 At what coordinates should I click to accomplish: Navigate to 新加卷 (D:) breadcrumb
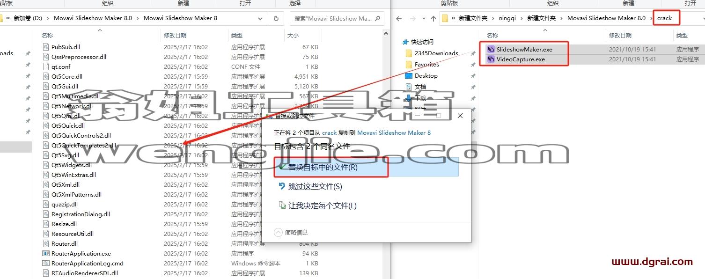point(28,18)
